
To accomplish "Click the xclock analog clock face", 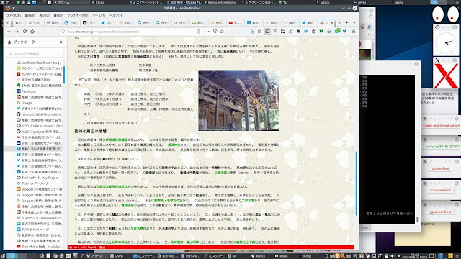I will pyautogui.click(x=446, y=42).
